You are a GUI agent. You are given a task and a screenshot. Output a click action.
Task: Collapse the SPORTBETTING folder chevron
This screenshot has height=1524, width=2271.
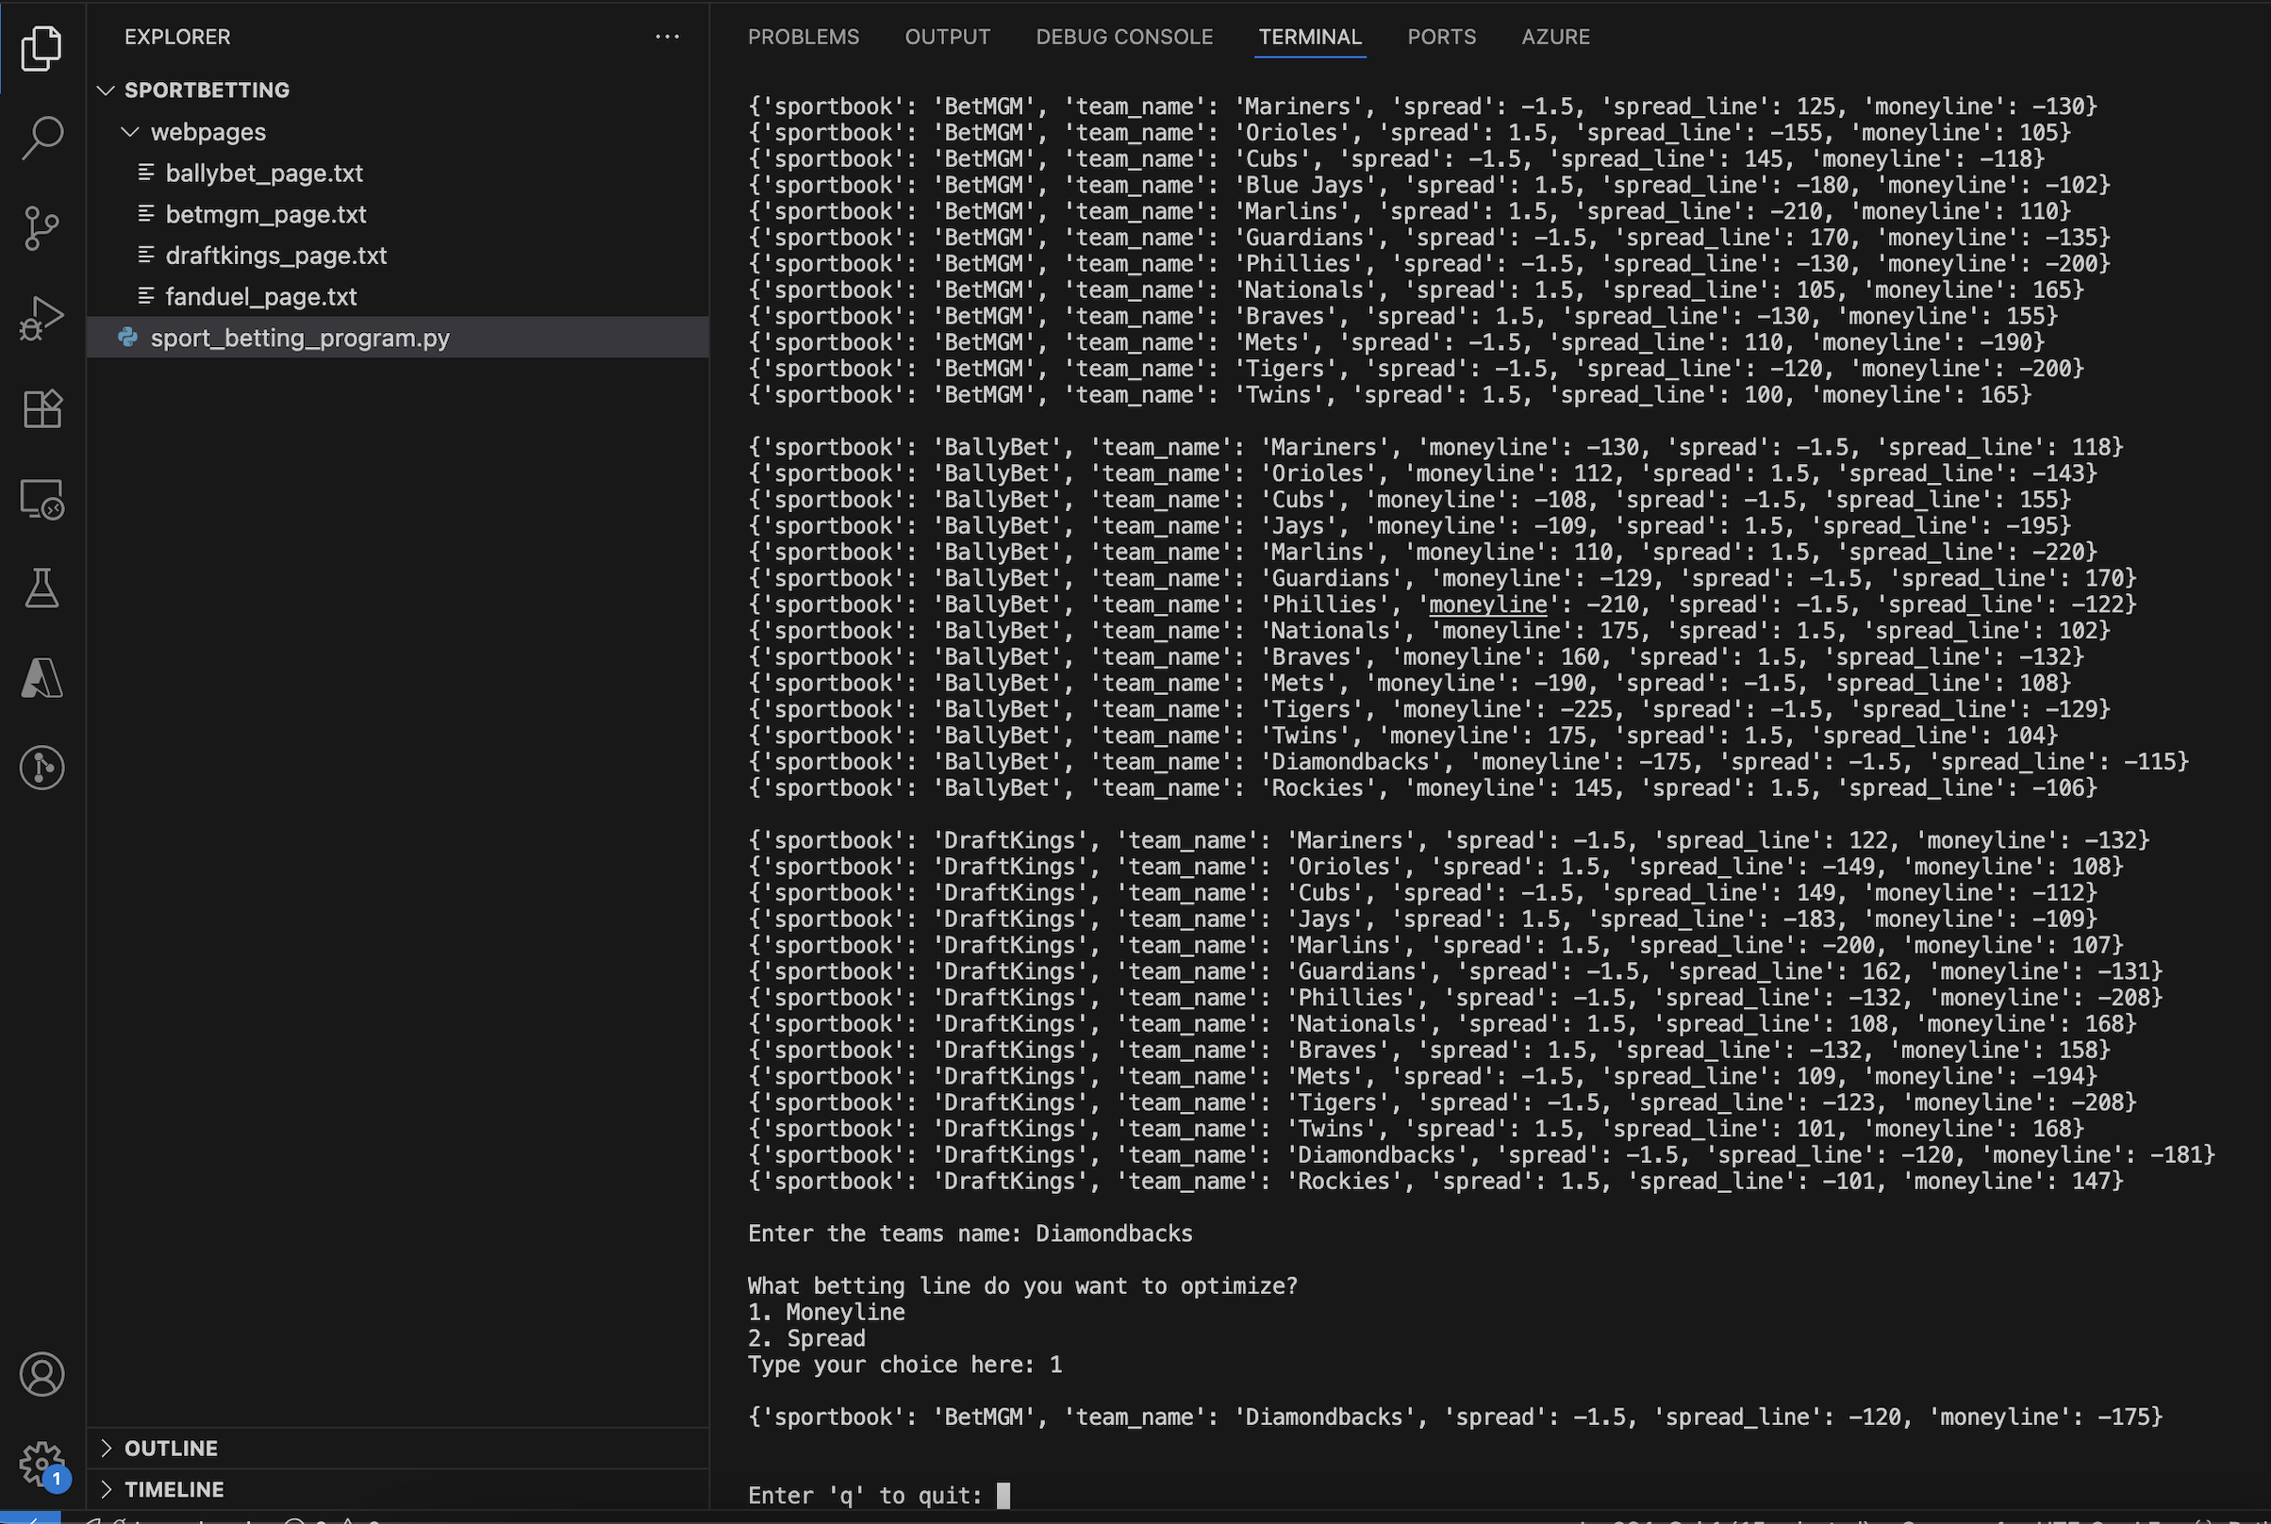(106, 90)
